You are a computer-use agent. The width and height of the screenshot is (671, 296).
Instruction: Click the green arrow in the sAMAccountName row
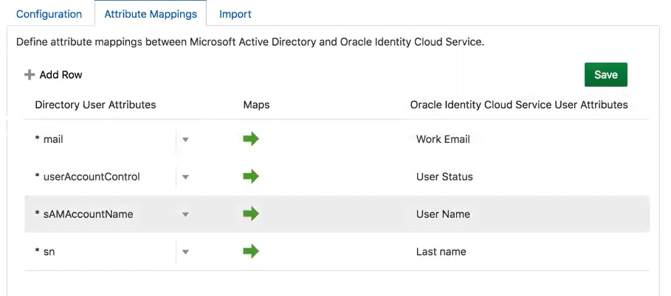[251, 214]
